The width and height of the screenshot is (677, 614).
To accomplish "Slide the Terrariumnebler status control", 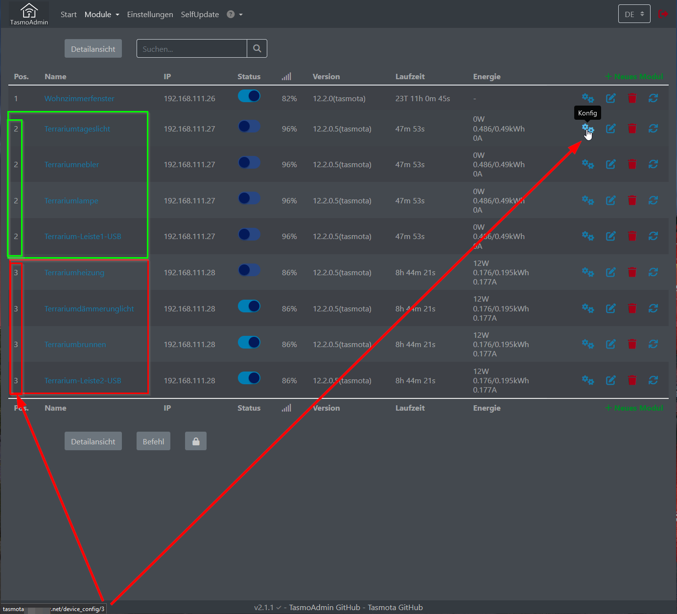I will [249, 163].
